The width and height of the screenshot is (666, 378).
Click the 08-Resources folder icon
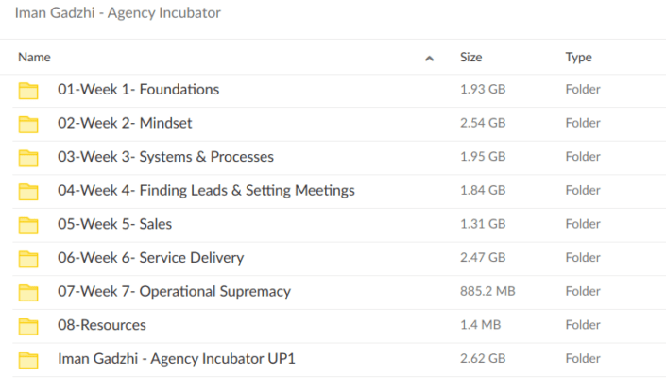[28, 326]
